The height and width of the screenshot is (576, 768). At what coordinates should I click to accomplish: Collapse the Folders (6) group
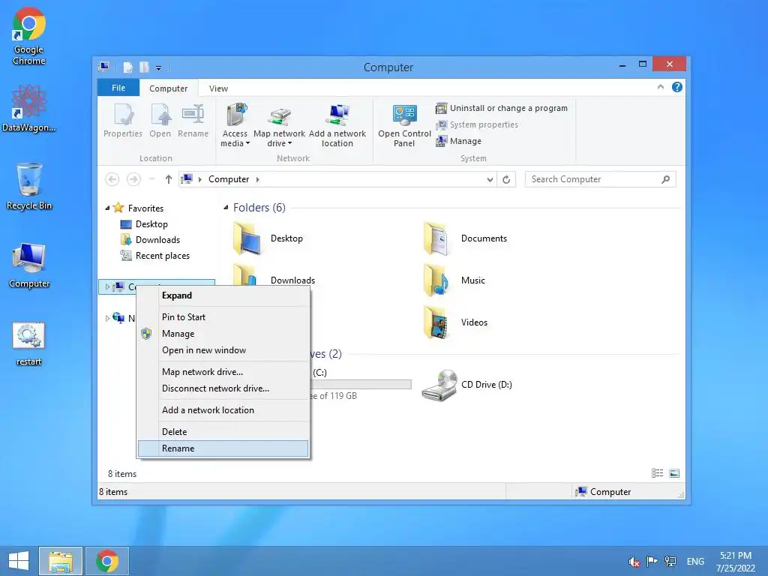point(226,208)
